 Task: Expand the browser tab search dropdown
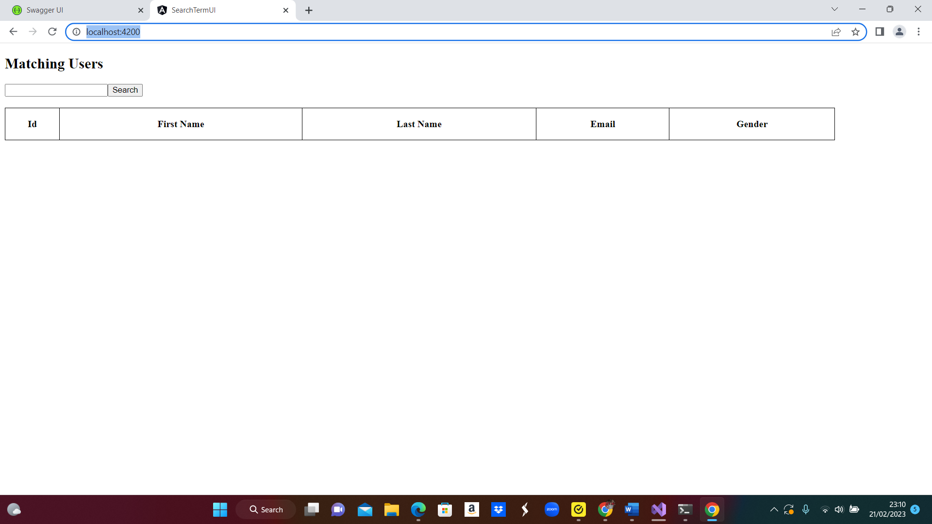(834, 9)
